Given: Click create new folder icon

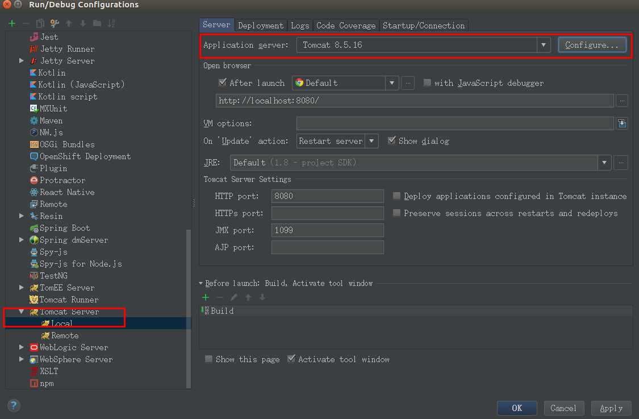Looking at the screenshot, I should 97,23.
